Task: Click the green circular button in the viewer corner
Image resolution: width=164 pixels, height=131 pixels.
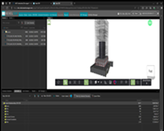Action: (x=150, y=23)
